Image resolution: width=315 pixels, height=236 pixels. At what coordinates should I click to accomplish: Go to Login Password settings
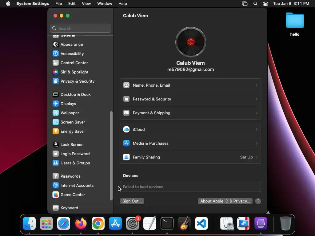coord(80,154)
